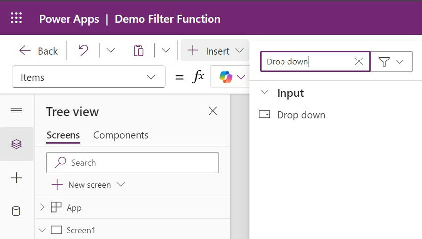The height and width of the screenshot is (239, 422).
Task: Open the Tree view layers icon
Action: [x=16, y=144]
